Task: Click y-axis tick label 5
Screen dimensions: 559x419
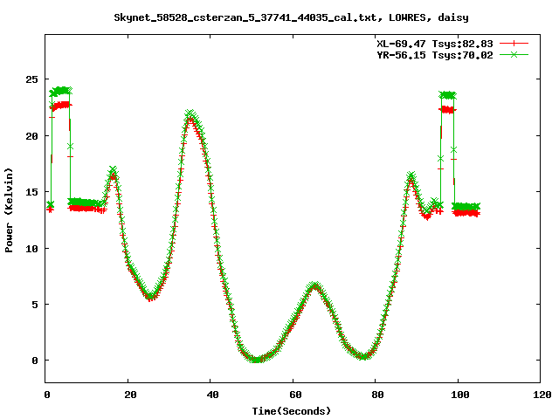Action: (x=35, y=305)
